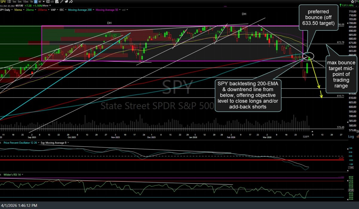The height and width of the screenshot is (209, 359).
Task: Switch to the 1m timeframe
Action: point(14,1)
